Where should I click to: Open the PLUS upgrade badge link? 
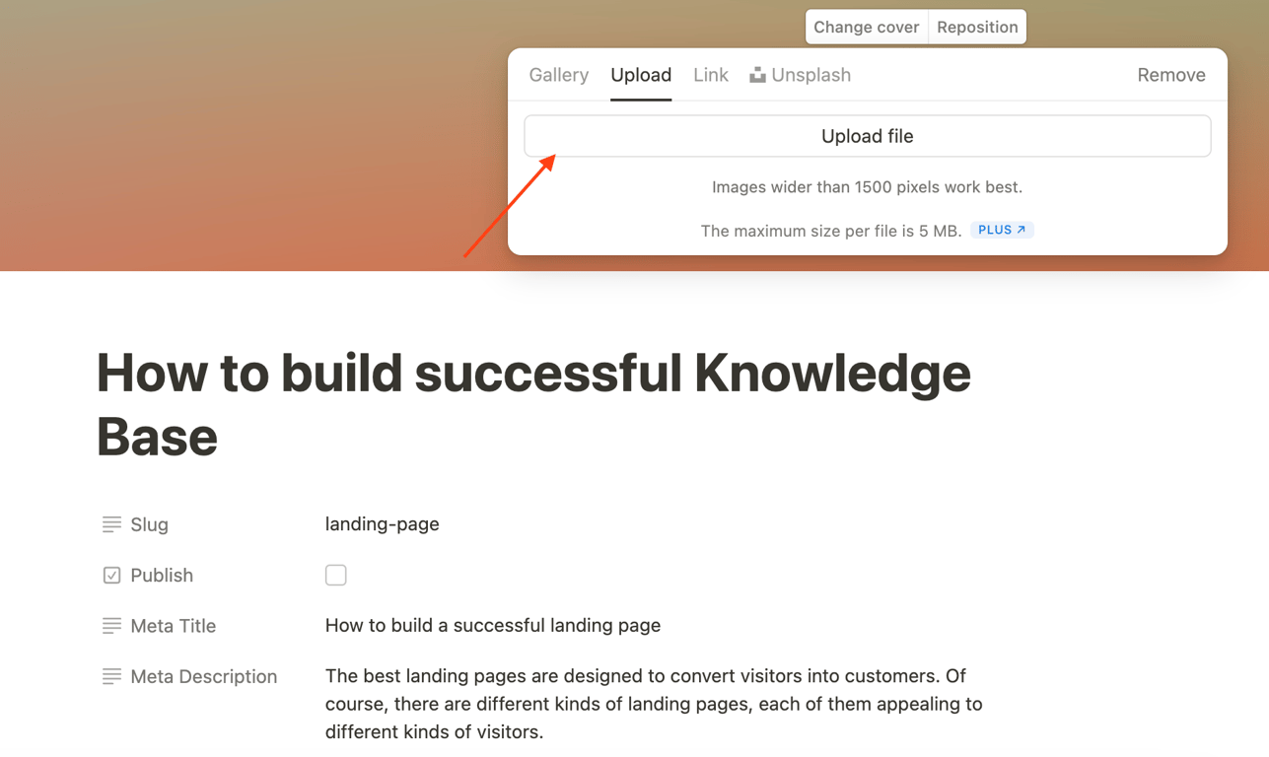click(1002, 230)
